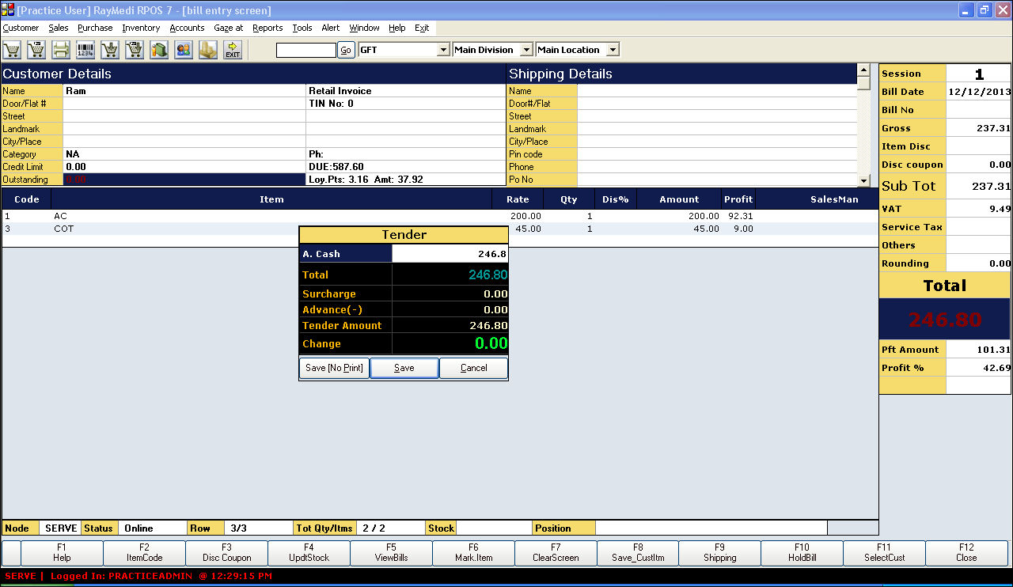Click the F6 Mark.Item button
The height and width of the screenshot is (587, 1013).
(473, 552)
